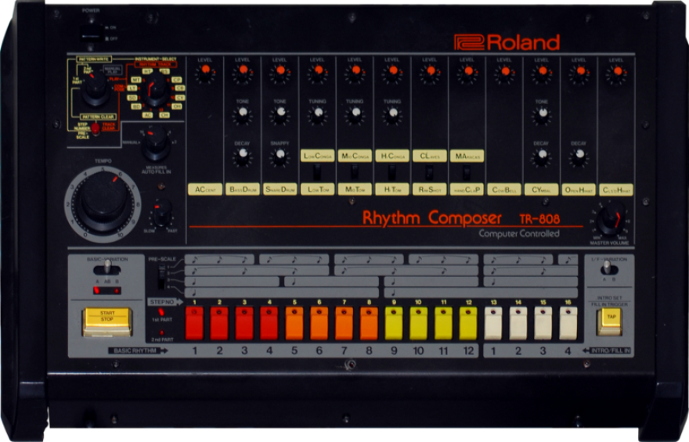Click the Low Tom Level knob
Screen dimensions: 689x442
pos(318,73)
